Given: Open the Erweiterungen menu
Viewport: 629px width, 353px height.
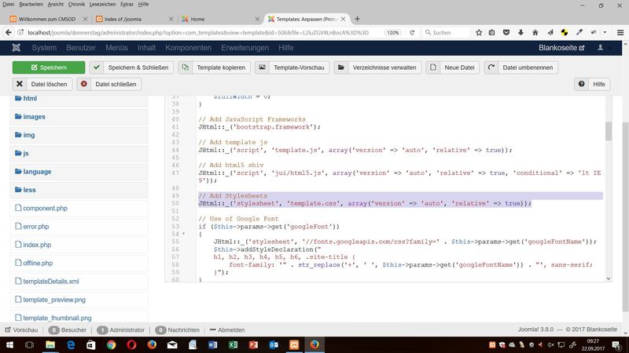Looking at the screenshot, I should point(245,48).
